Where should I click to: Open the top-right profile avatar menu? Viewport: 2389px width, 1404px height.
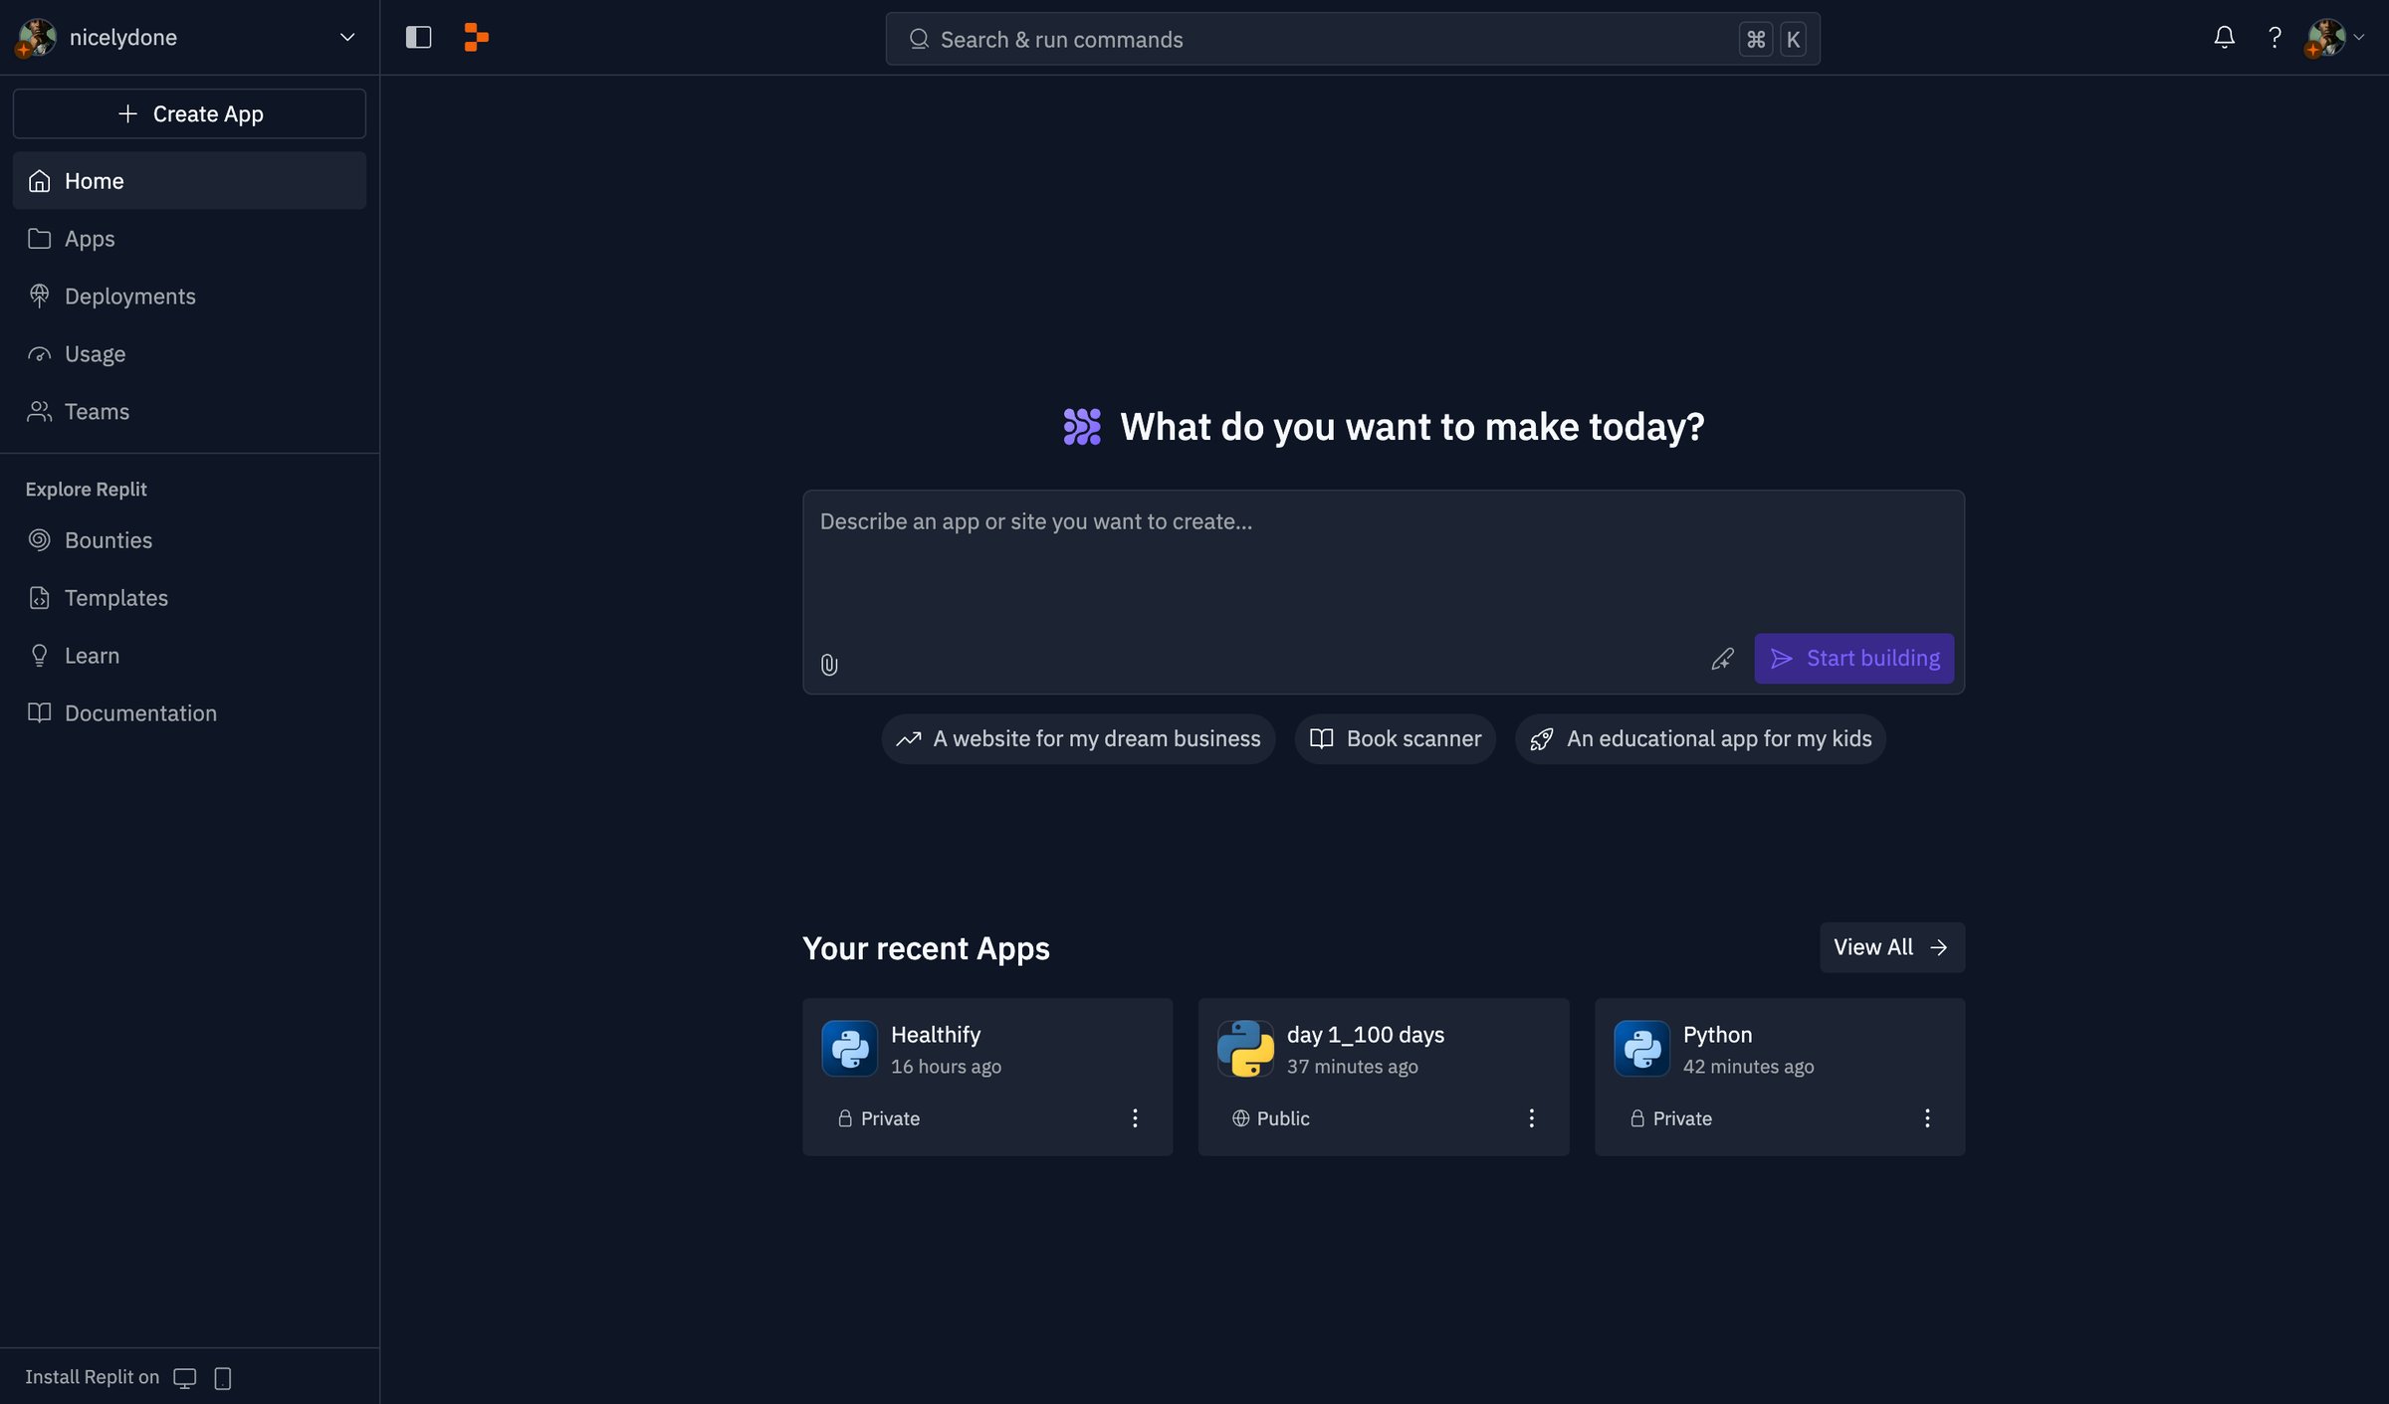tap(2334, 38)
